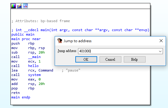Click the "retn" instruction

(16, 93)
